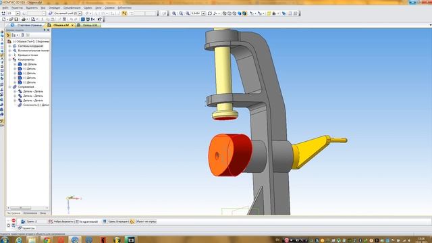Image resolution: width=432 pixels, height=243 pixels.
Task: Select the Исполнения tree tab
Action: (30, 213)
